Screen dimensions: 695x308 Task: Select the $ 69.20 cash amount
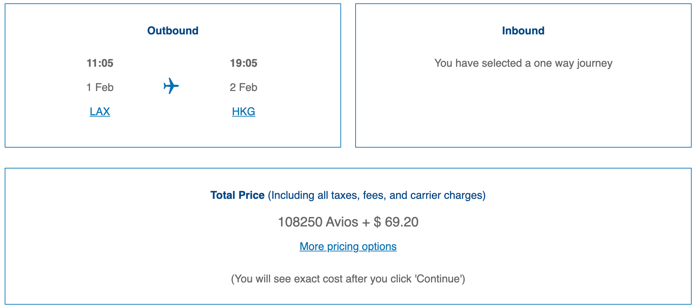tap(396, 222)
